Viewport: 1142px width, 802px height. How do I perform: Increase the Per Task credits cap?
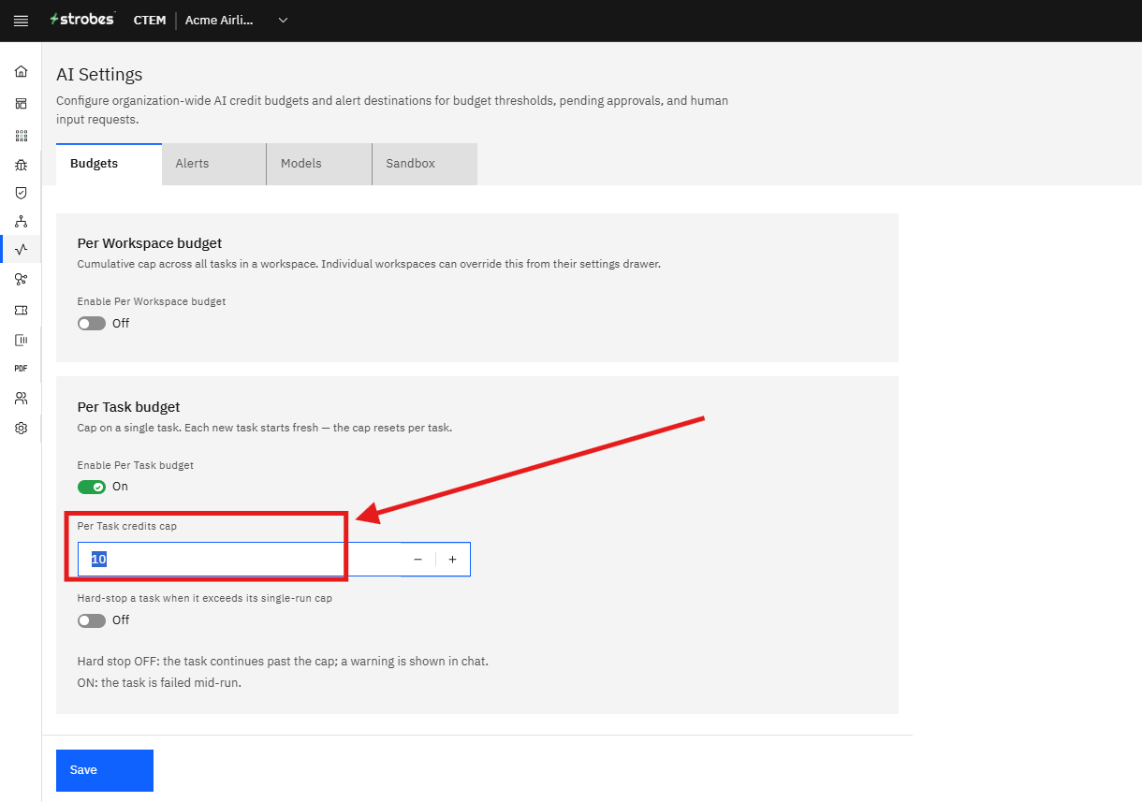tap(452, 560)
